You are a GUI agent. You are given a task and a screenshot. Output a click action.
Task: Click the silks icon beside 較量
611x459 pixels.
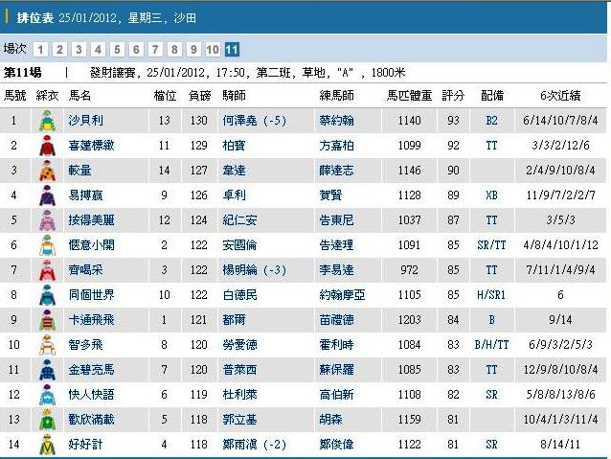[46, 171]
